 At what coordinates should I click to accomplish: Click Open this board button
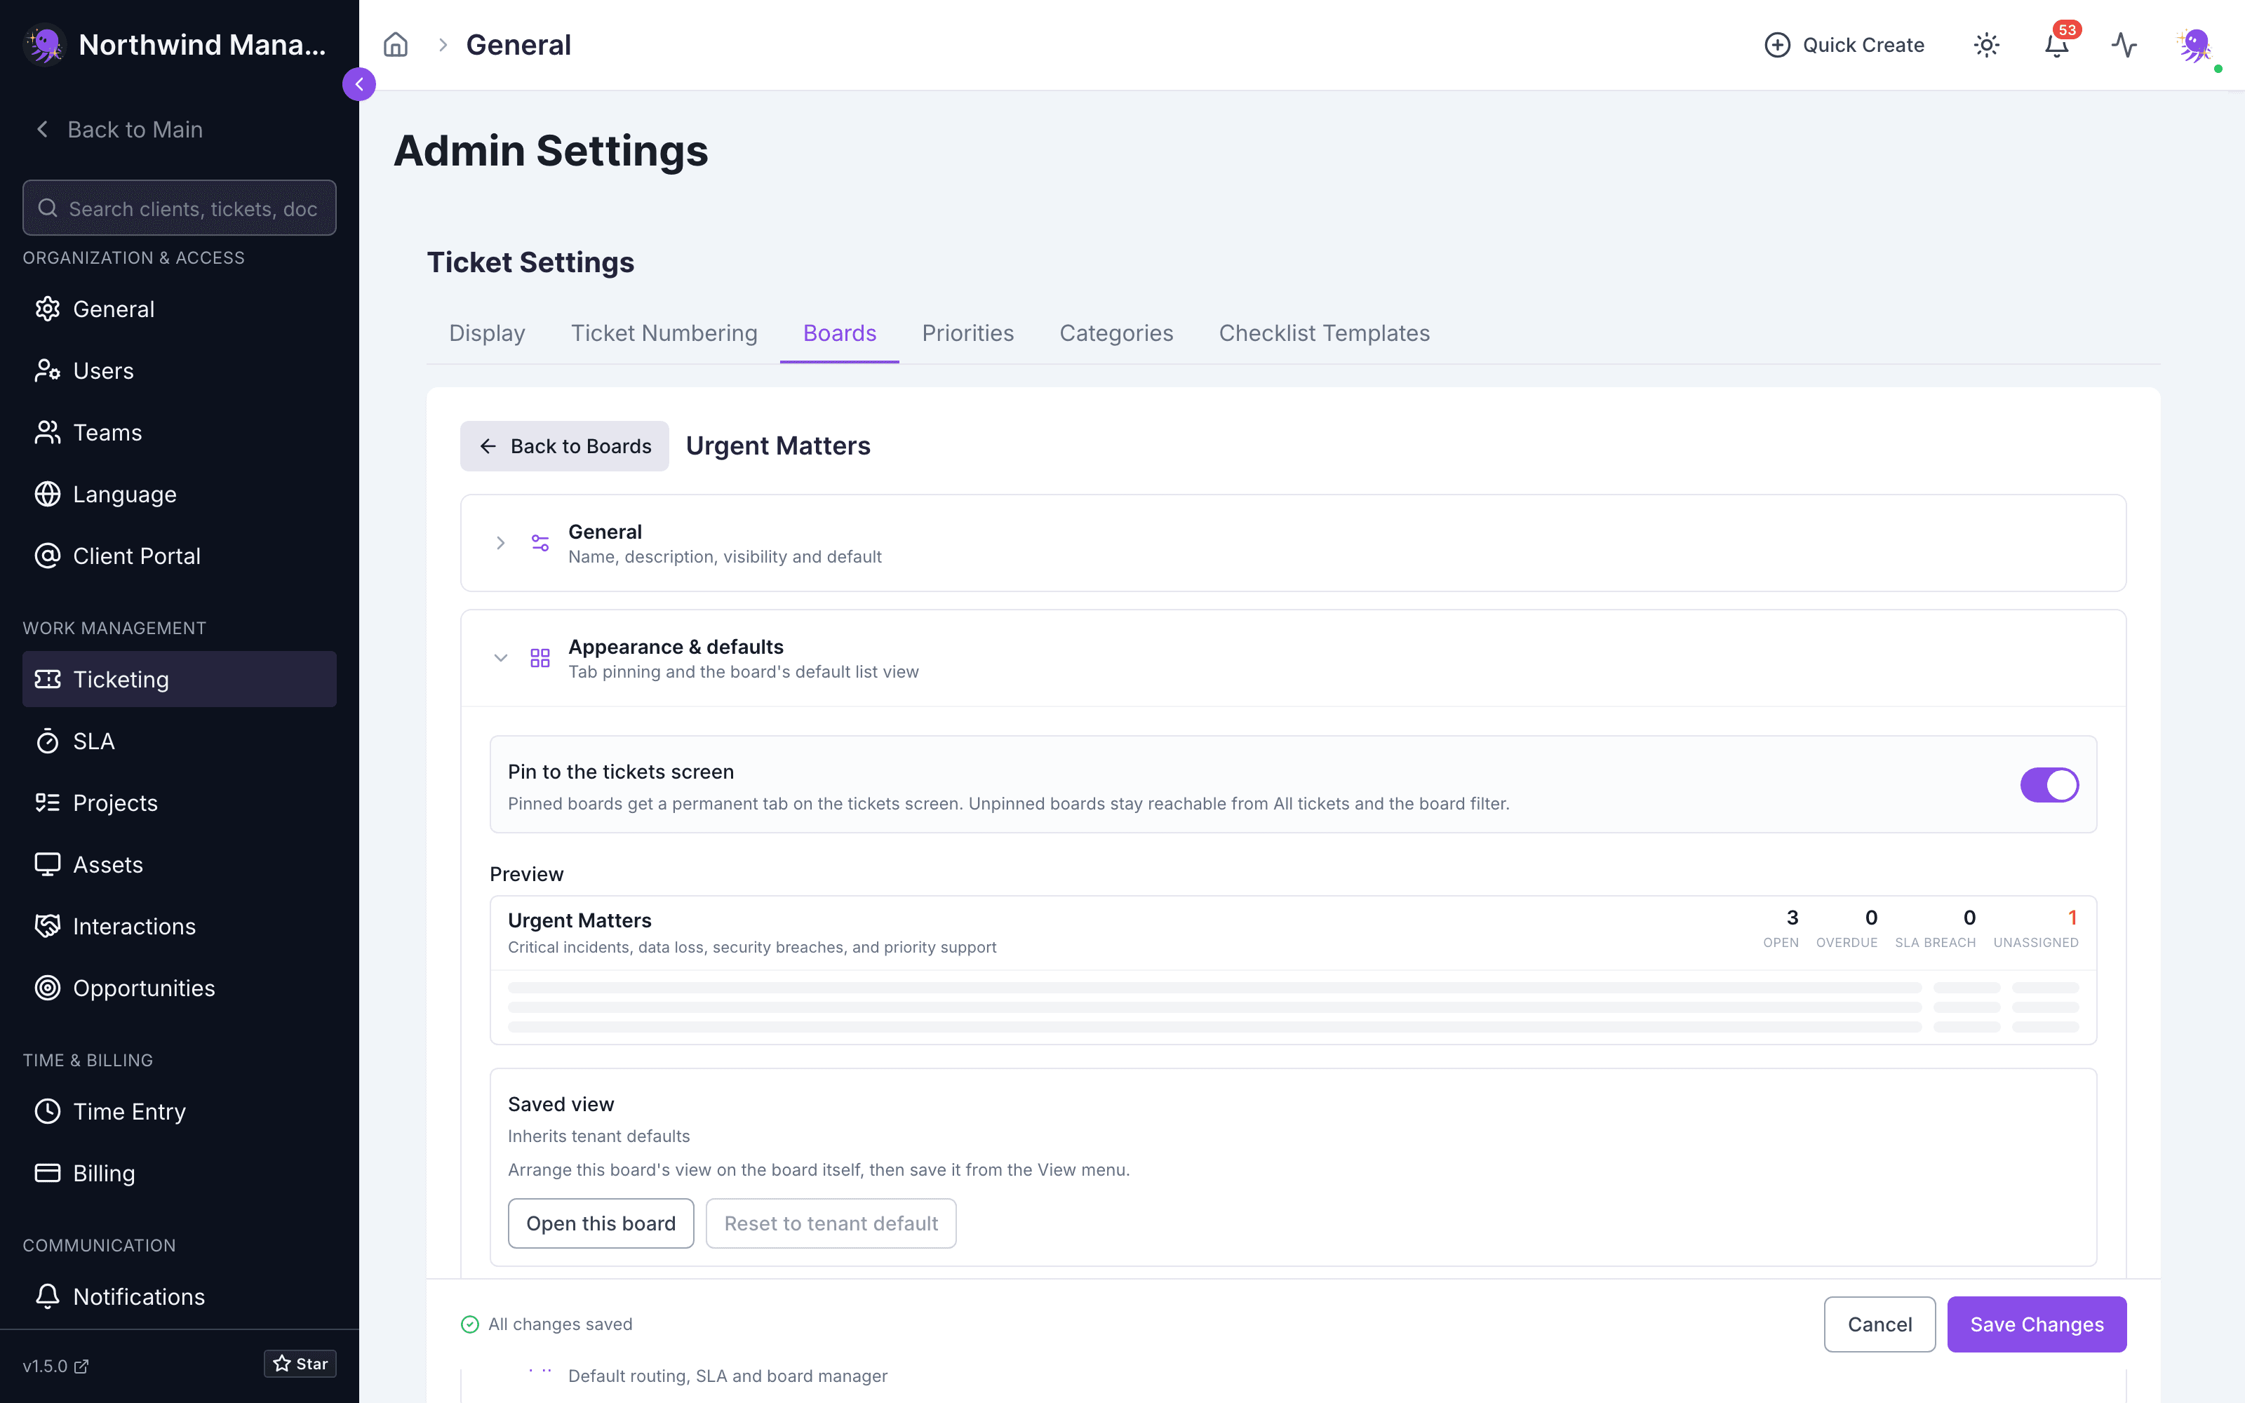tap(601, 1223)
